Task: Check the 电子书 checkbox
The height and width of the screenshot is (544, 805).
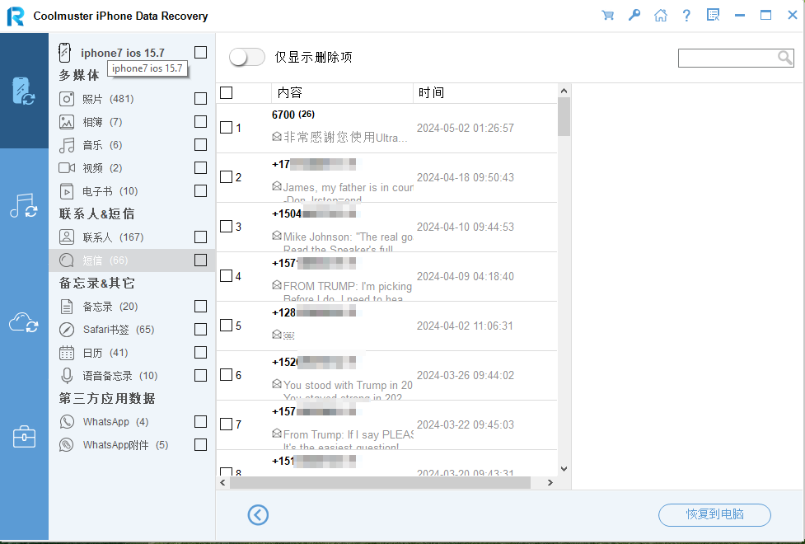Action: 201,190
